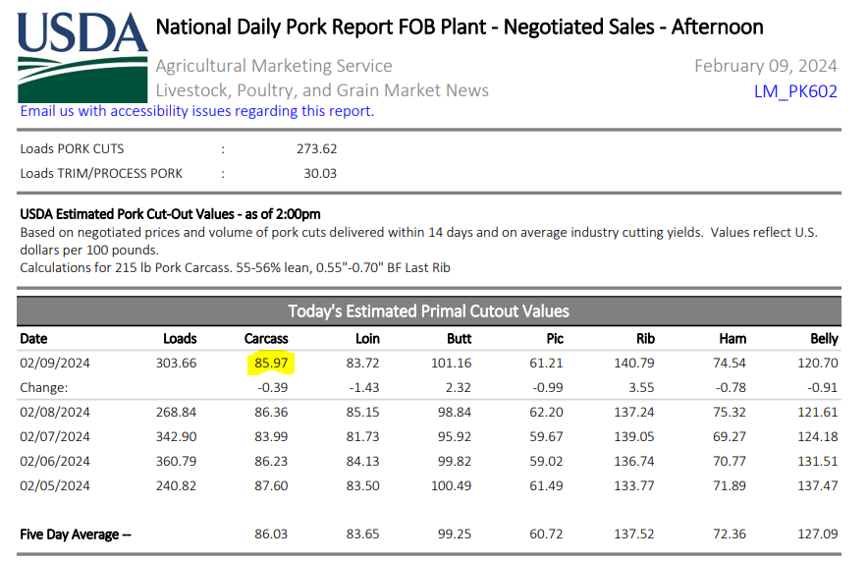Screen dimensions: 868x563
Task: Click the Ham column header
Action: (732, 339)
